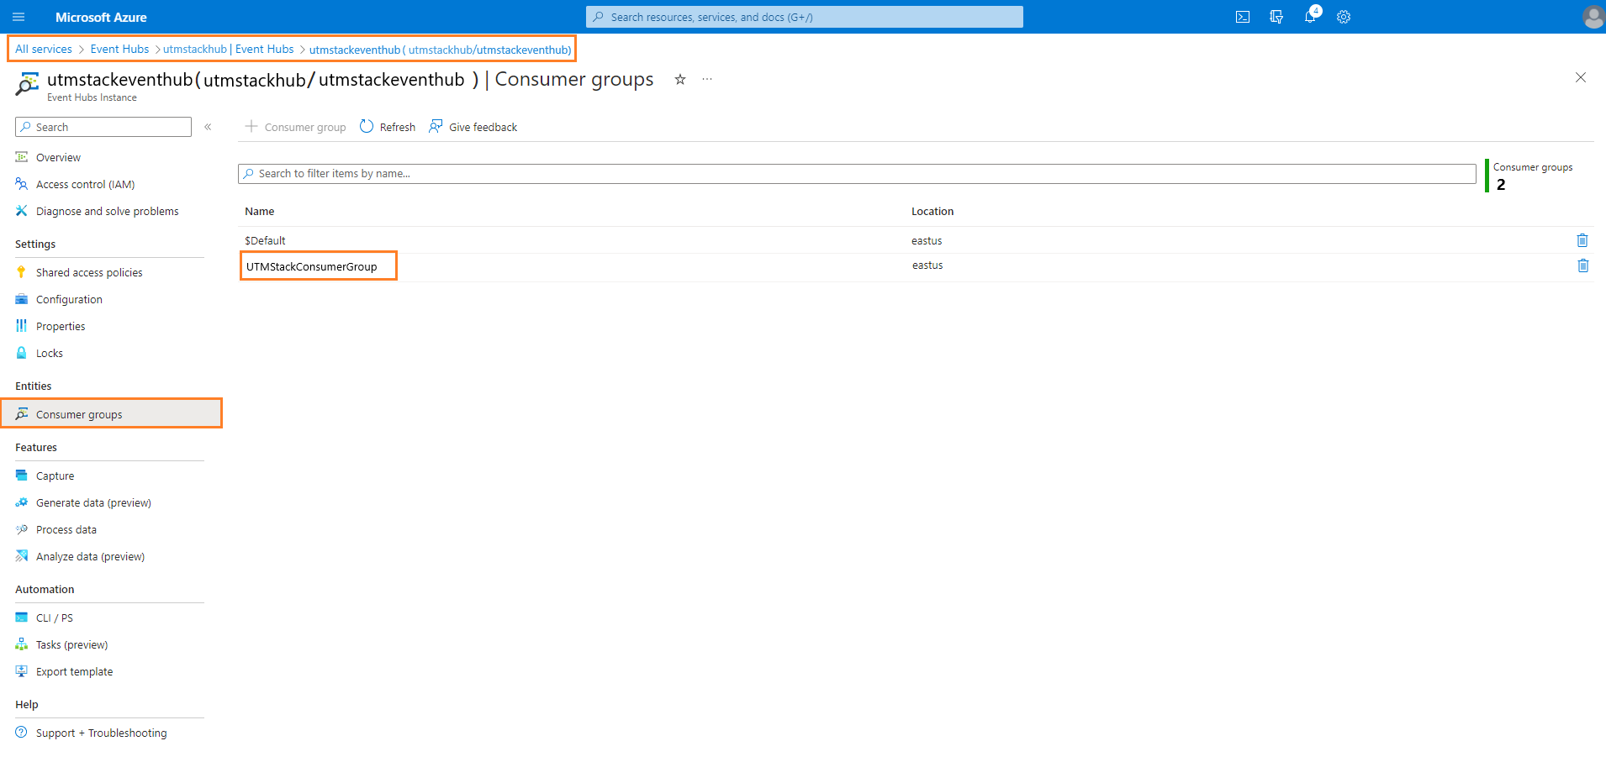1606x762 pixels.
Task: Click the Properties bars icon
Action: click(22, 326)
